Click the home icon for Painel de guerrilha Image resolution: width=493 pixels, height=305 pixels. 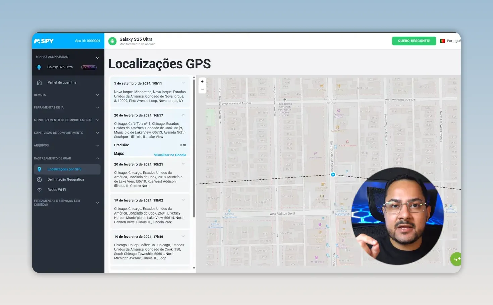pos(39,82)
